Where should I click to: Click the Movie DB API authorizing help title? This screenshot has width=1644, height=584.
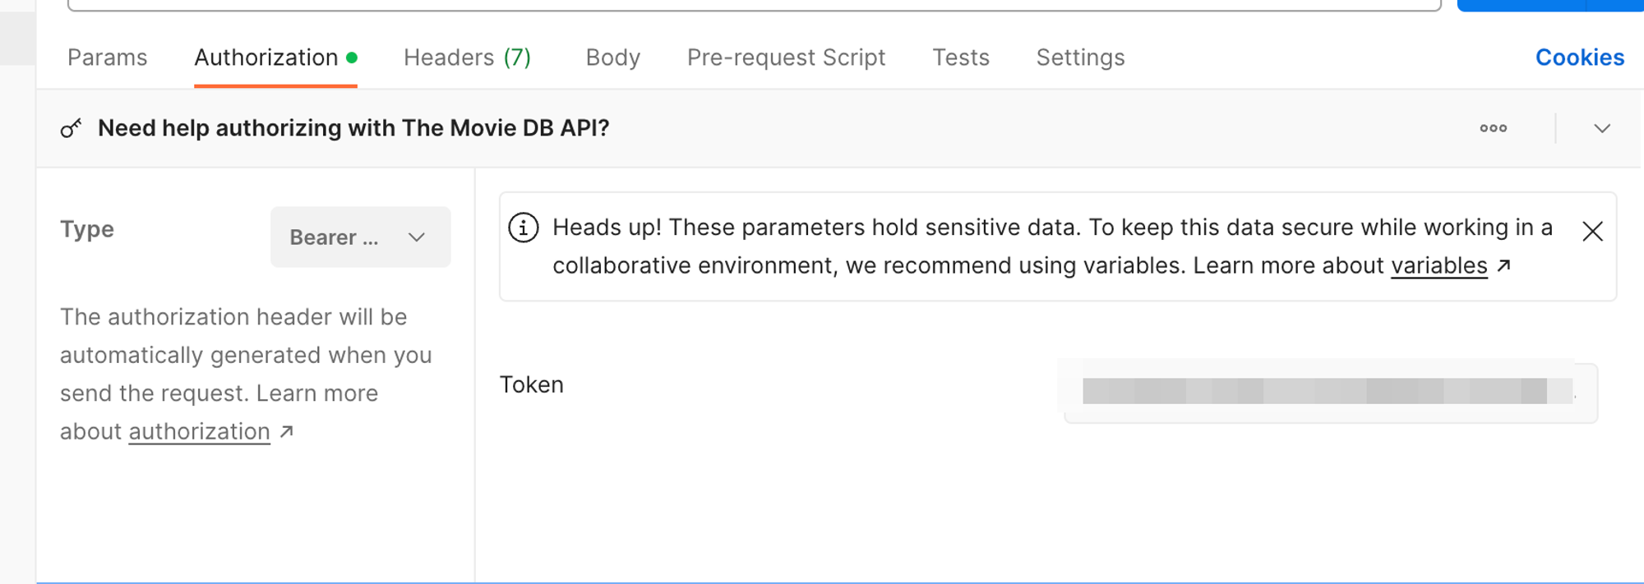click(x=353, y=128)
